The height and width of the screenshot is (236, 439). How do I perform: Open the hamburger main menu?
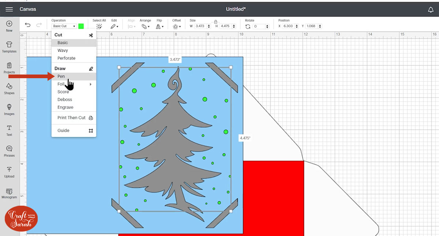[9, 9]
